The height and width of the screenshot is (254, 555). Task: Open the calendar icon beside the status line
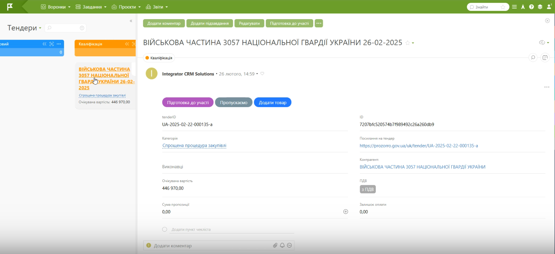point(545,57)
